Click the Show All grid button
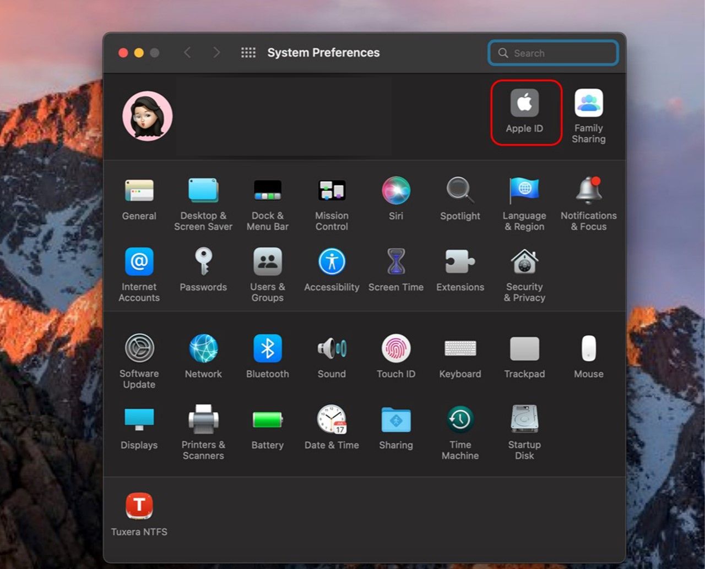Image resolution: width=705 pixels, height=569 pixels. [248, 53]
